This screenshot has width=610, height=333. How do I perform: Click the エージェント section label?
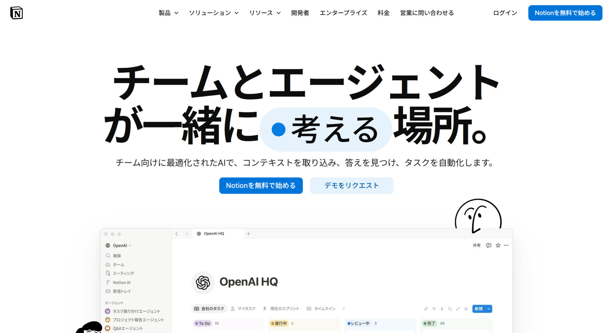(x=114, y=303)
